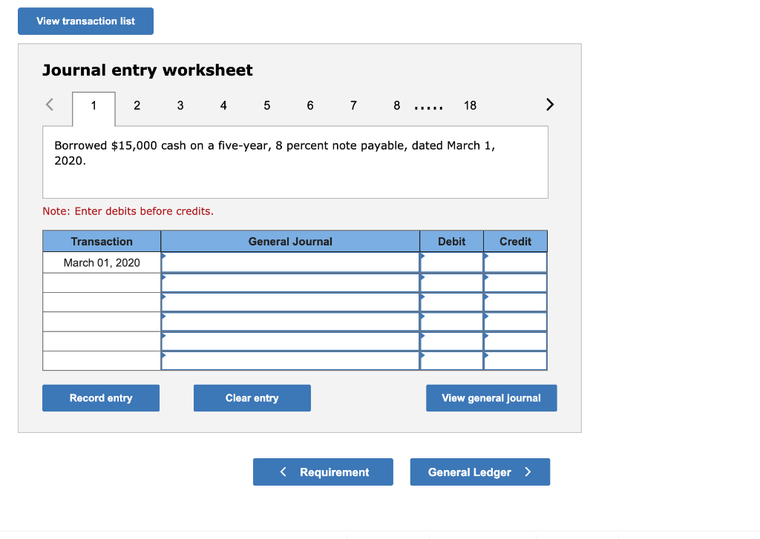Image resolution: width=760 pixels, height=539 pixels.
Task: Advance to next entry with right arrow
Action: coord(550,105)
